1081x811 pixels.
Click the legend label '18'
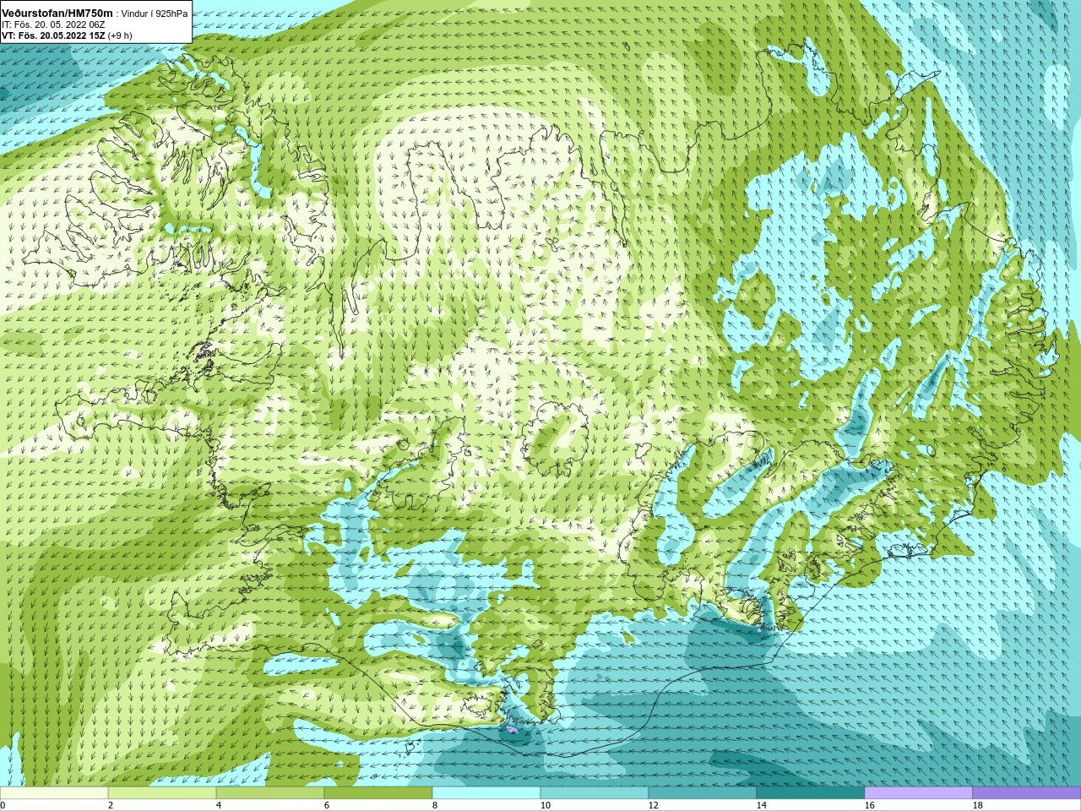[978, 806]
